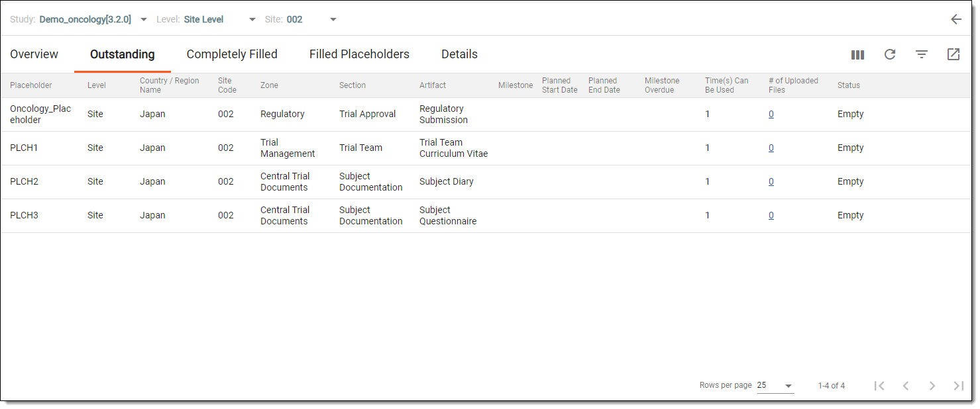Viewport: 980px width, 409px height.
Task: Click the Trial Team section cell
Action: [360, 148]
